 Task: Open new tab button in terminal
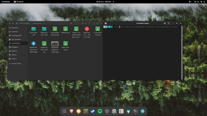106,23
